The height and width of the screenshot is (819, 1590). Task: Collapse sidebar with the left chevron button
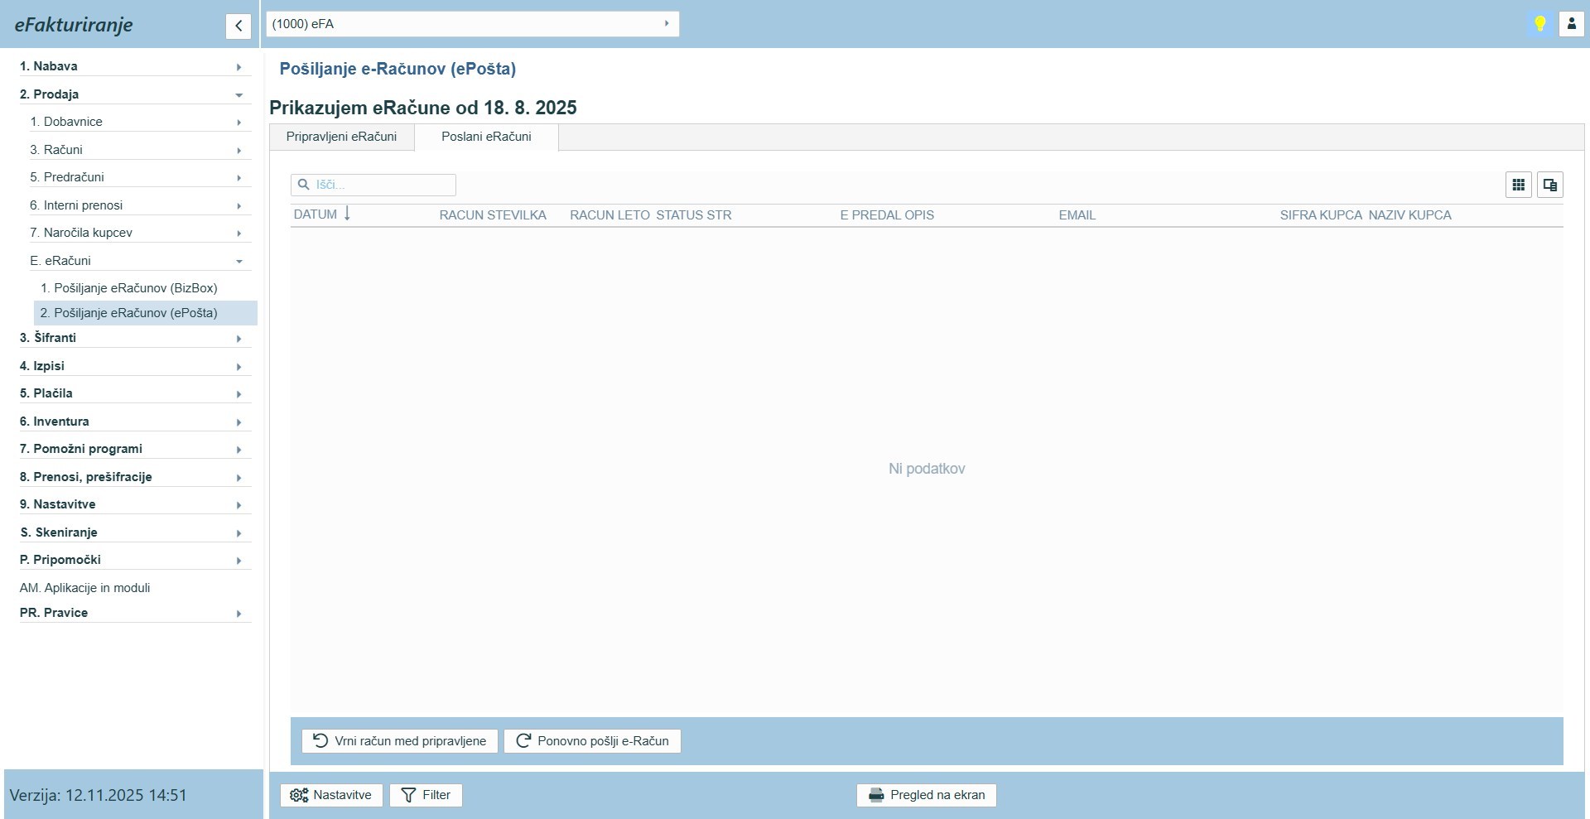tap(238, 26)
